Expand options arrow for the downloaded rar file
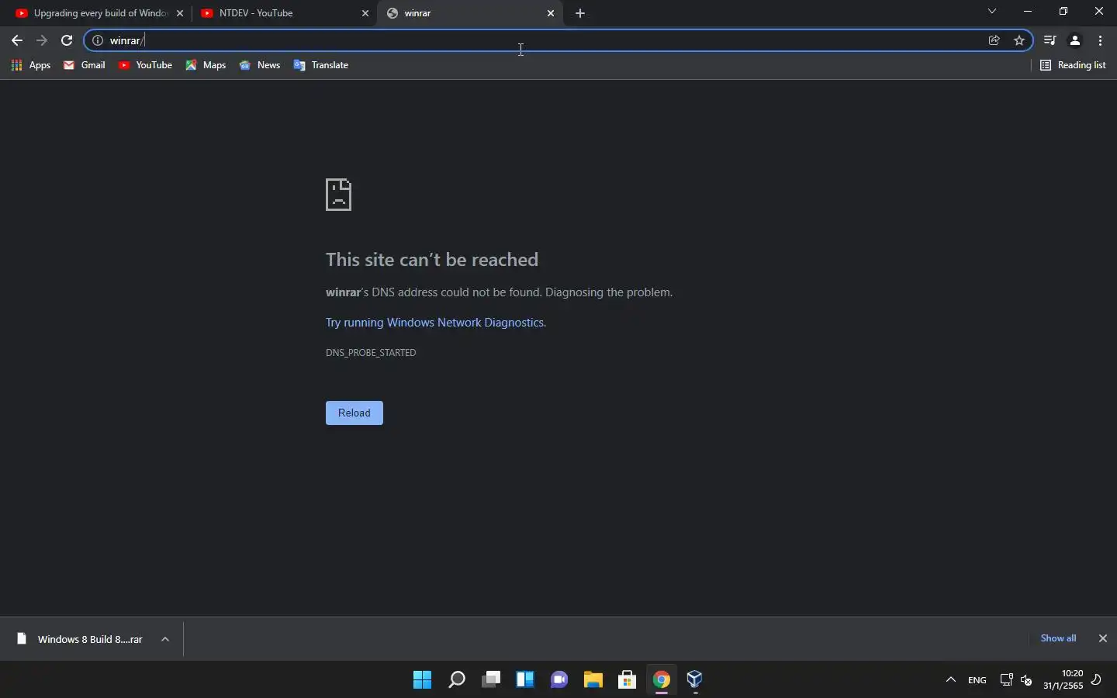This screenshot has height=698, width=1117. (x=165, y=640)
